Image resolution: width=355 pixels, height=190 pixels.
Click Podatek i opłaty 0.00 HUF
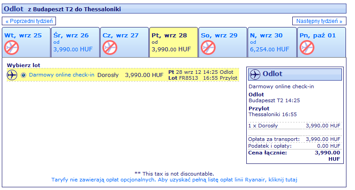(x=294, y=146)
